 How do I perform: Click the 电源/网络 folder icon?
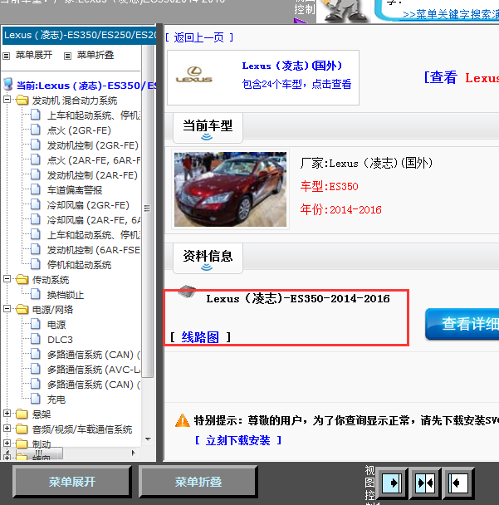click(22, 309)
